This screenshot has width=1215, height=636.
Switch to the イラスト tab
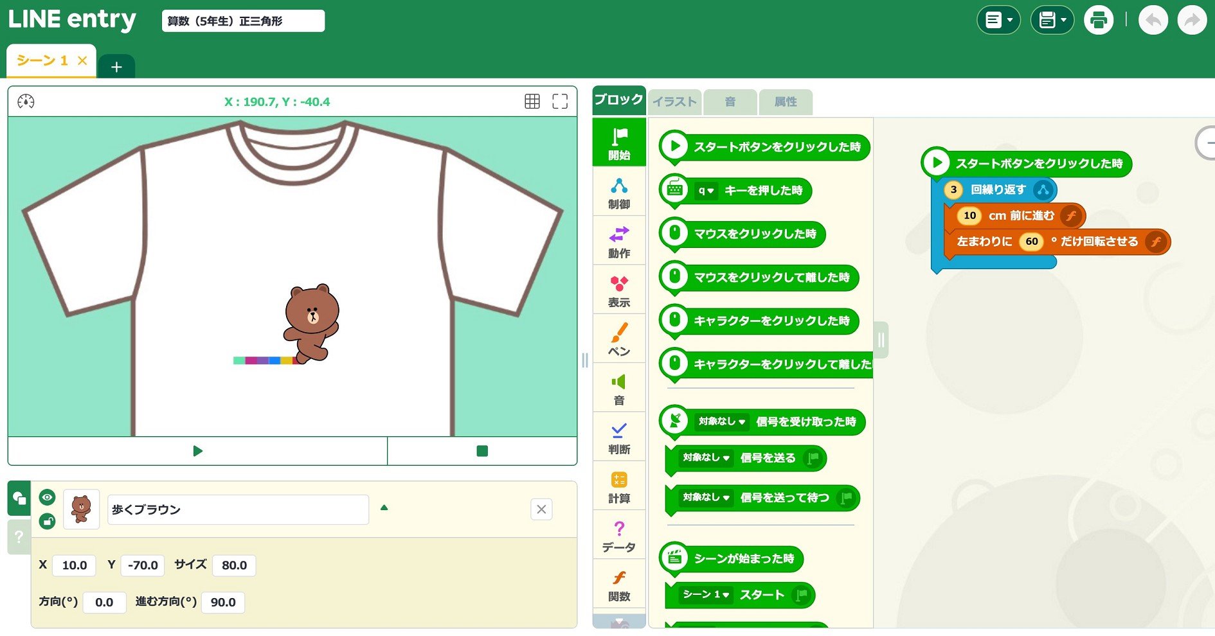(x=674, y=102)
